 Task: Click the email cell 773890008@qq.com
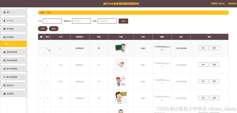tap(162, 48)
